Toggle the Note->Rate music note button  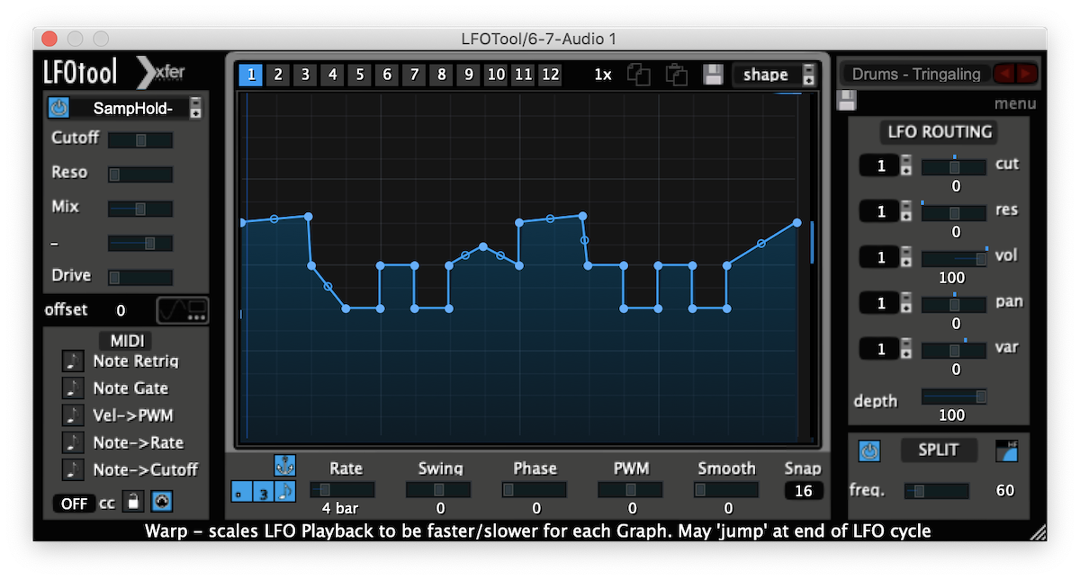click(73, 442)
